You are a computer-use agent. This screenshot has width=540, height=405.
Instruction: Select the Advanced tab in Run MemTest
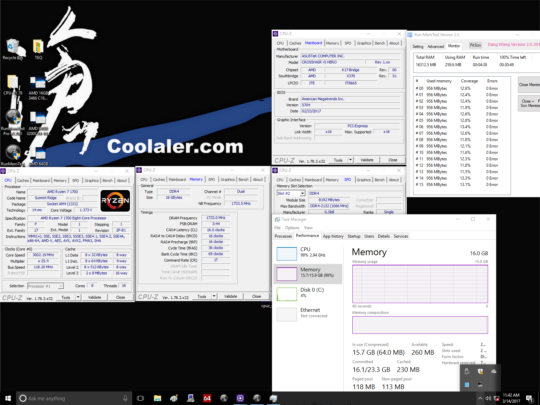(436, 47)
